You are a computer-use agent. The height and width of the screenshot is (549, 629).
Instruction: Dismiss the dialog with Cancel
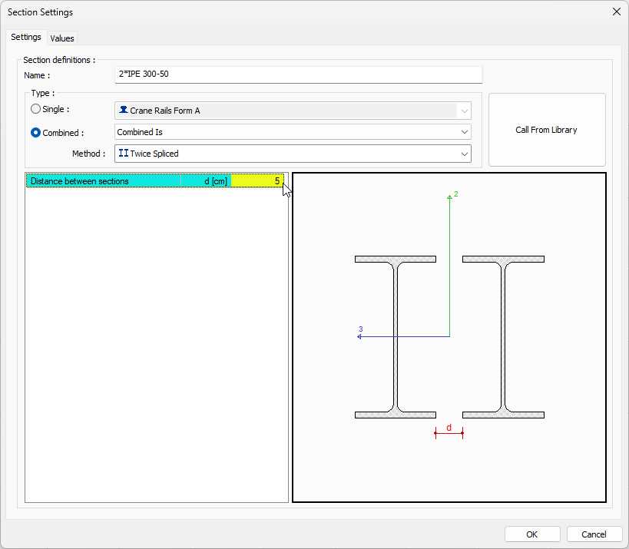[x=594, y=534]
